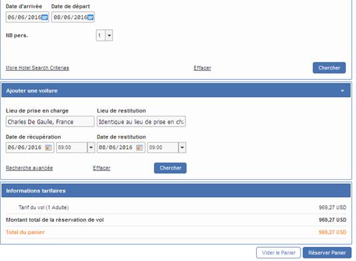Open the NB pers. dropdown
Viewport: 356px width, 261px height.
109,35
